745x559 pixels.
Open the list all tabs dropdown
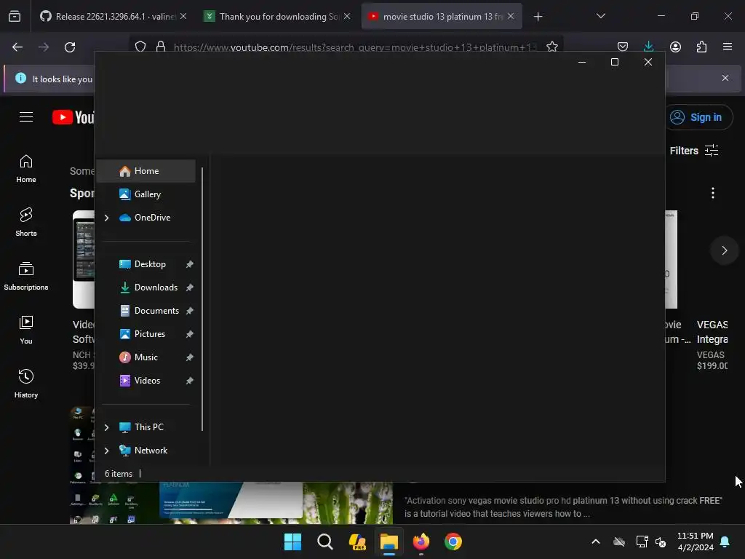point(600,16)
